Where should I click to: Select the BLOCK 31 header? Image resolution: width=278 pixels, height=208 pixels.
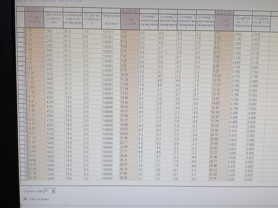click(x=224, y=13)
